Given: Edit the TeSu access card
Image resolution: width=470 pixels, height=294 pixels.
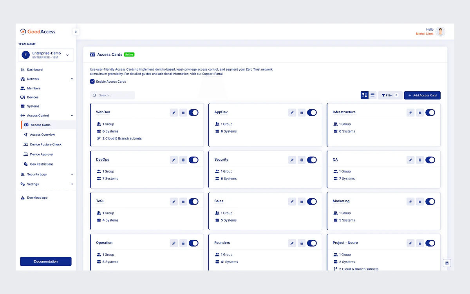Looking at the screenshot, I should click(x=174, y=201).
